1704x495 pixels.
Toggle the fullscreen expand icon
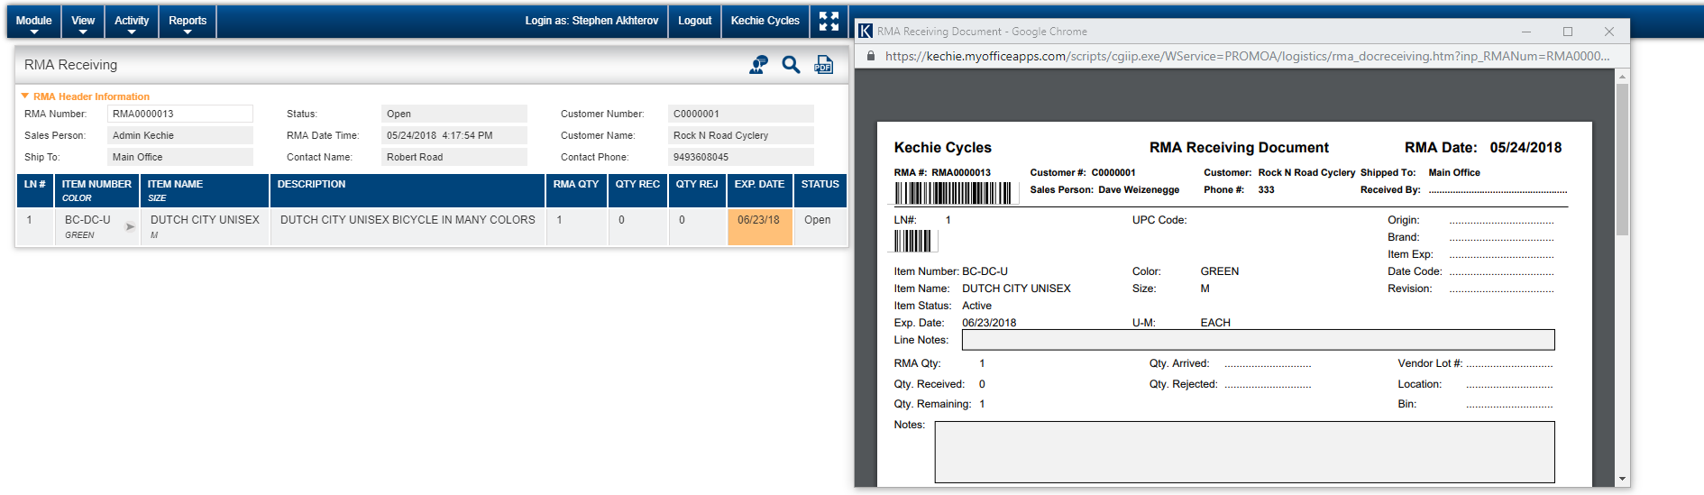point(829,21)
